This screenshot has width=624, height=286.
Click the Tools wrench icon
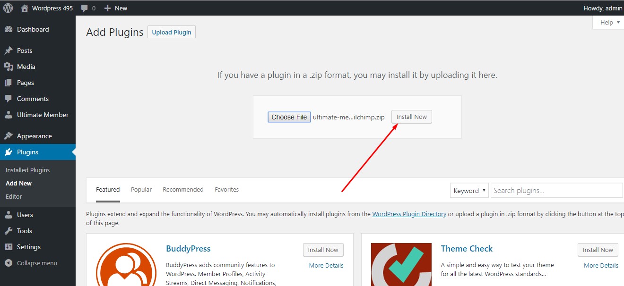(9, 231)
